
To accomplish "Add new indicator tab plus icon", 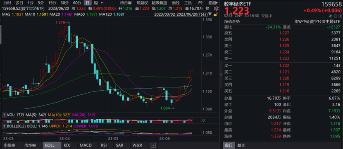I will click(x=153, y=145).
